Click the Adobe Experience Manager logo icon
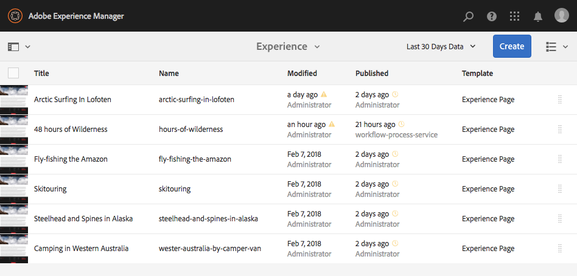 15,16
